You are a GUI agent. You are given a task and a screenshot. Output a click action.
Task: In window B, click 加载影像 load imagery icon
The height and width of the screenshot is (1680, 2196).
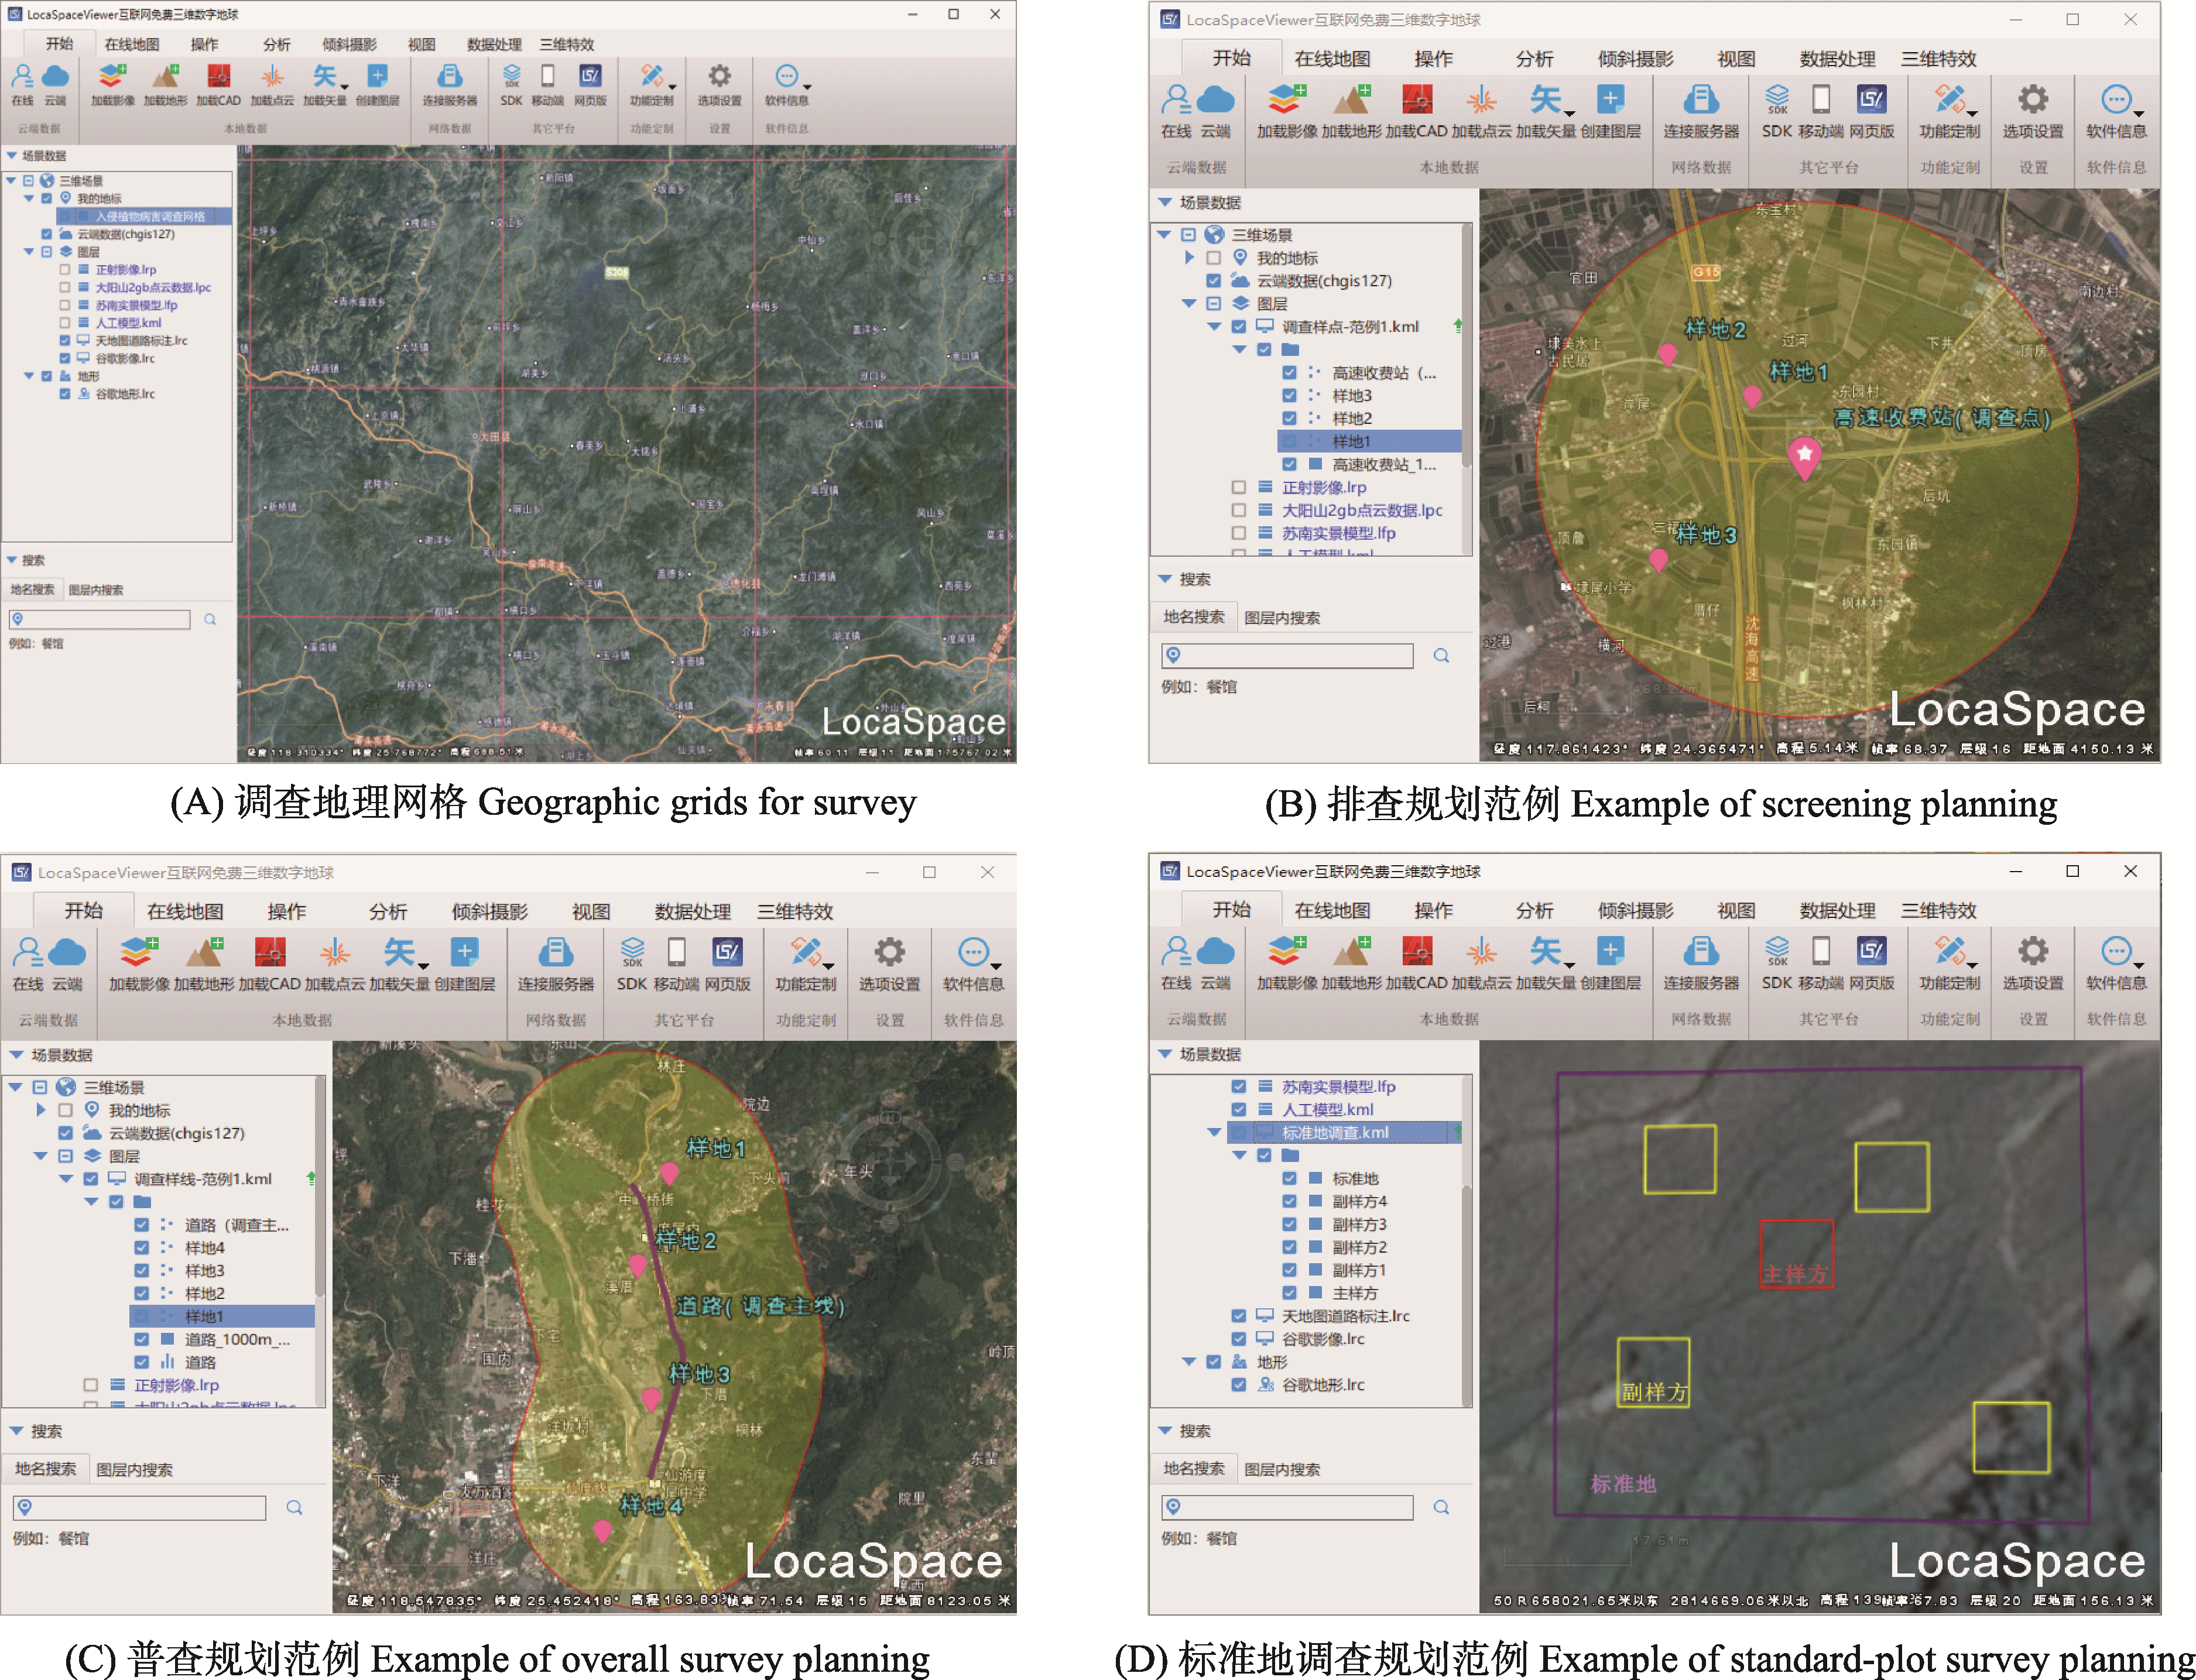(x=1286, y=99)
